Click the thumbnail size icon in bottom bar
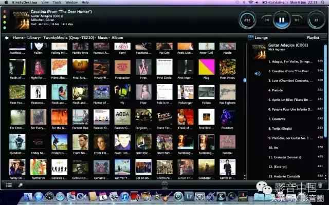 (x=21, y=185)
